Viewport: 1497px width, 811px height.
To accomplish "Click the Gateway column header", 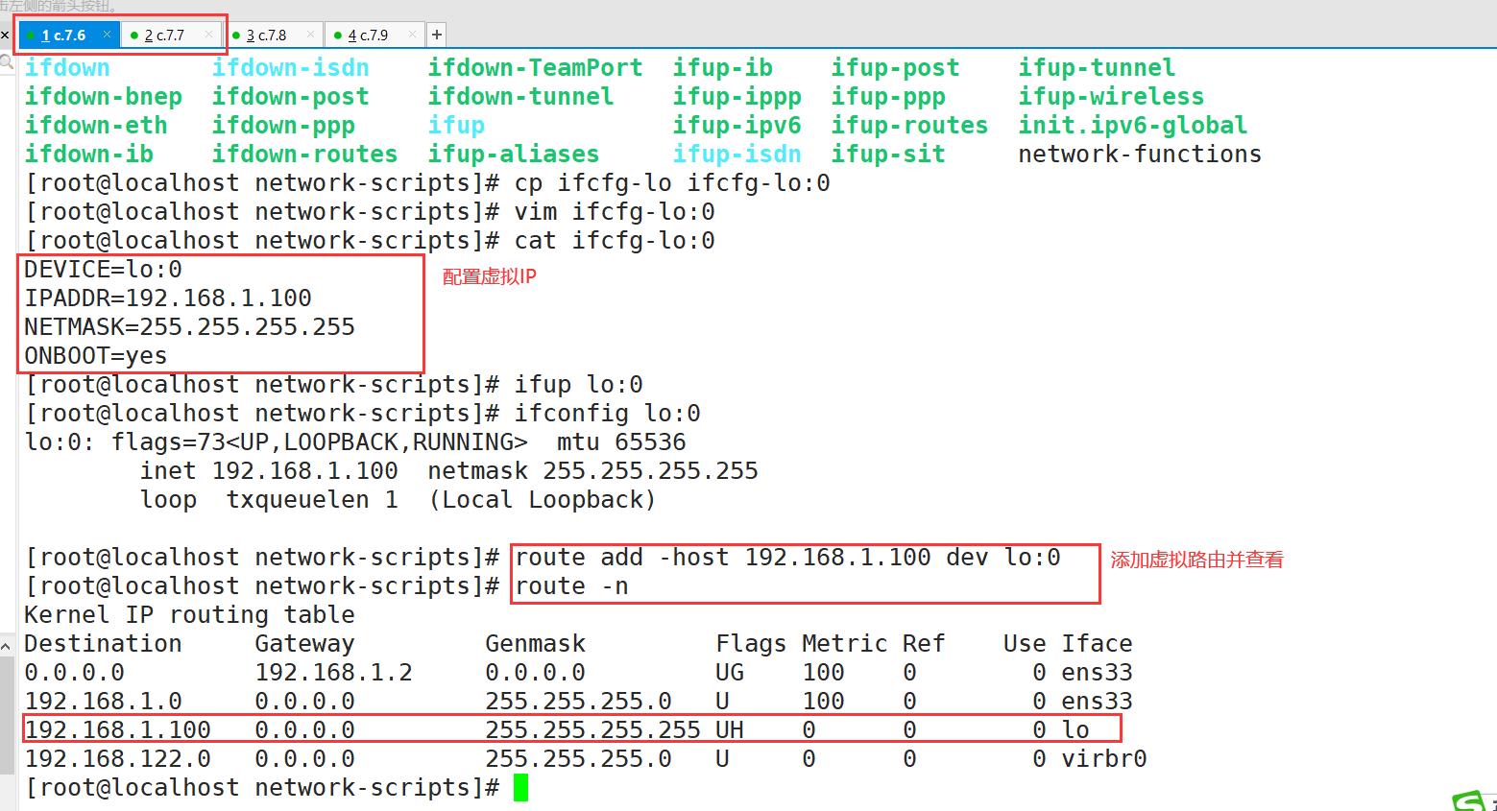I will pos(304,644).
